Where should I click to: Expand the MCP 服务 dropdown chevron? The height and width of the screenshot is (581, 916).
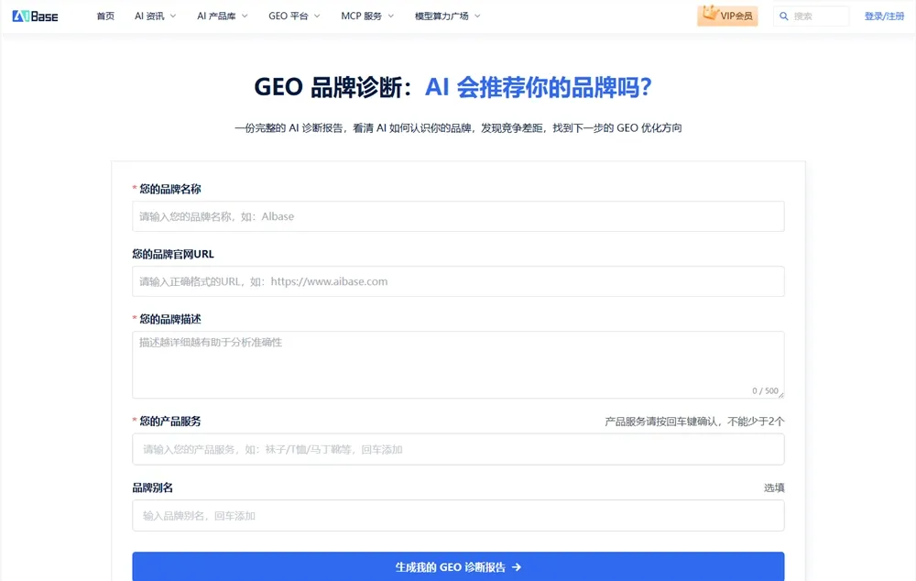click(391, 16)
